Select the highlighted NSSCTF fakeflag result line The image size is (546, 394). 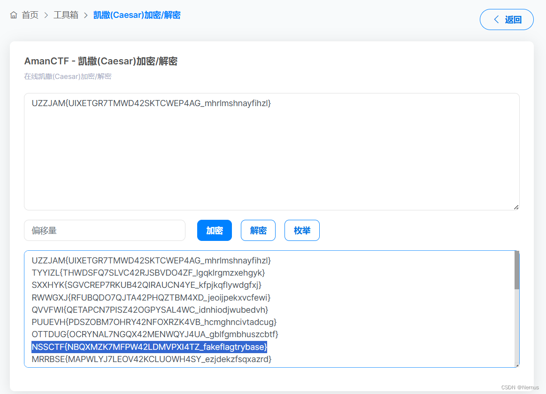(x=149, y=347)
